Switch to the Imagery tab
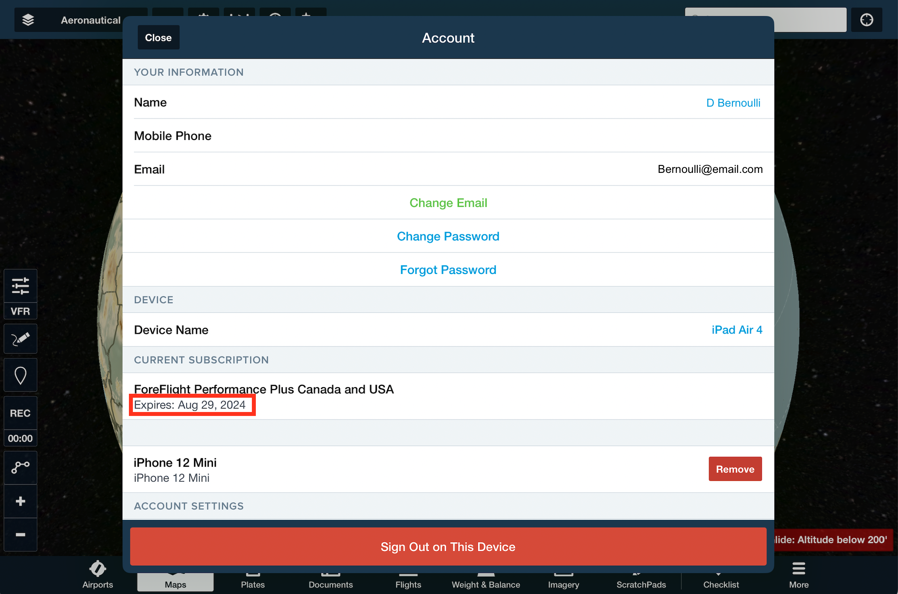898x594 pixels. (564, 581)
